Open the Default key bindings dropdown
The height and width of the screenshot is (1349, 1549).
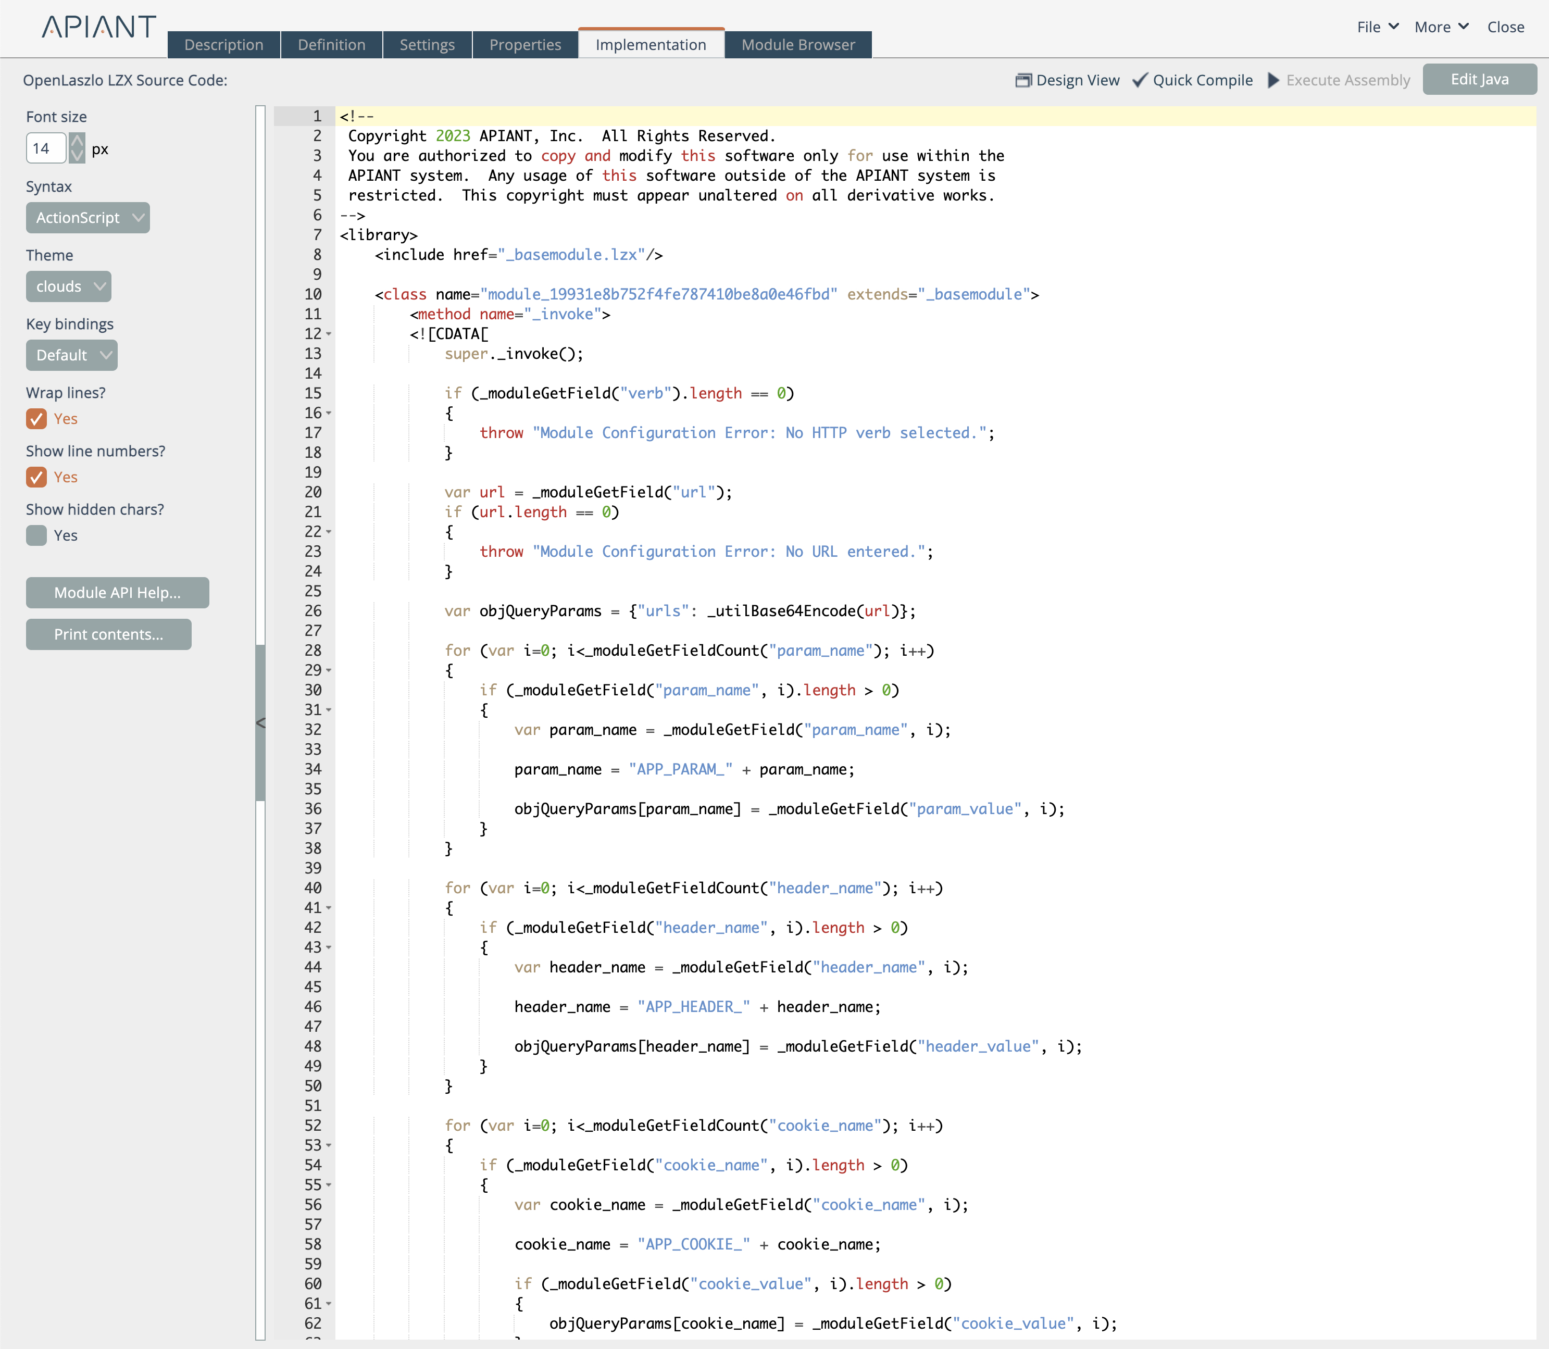(x=71, y=355)
